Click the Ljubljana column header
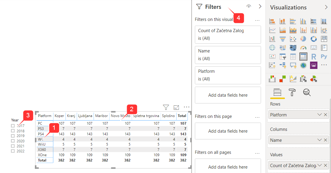 pyautogui.click(x=85, y=116)
